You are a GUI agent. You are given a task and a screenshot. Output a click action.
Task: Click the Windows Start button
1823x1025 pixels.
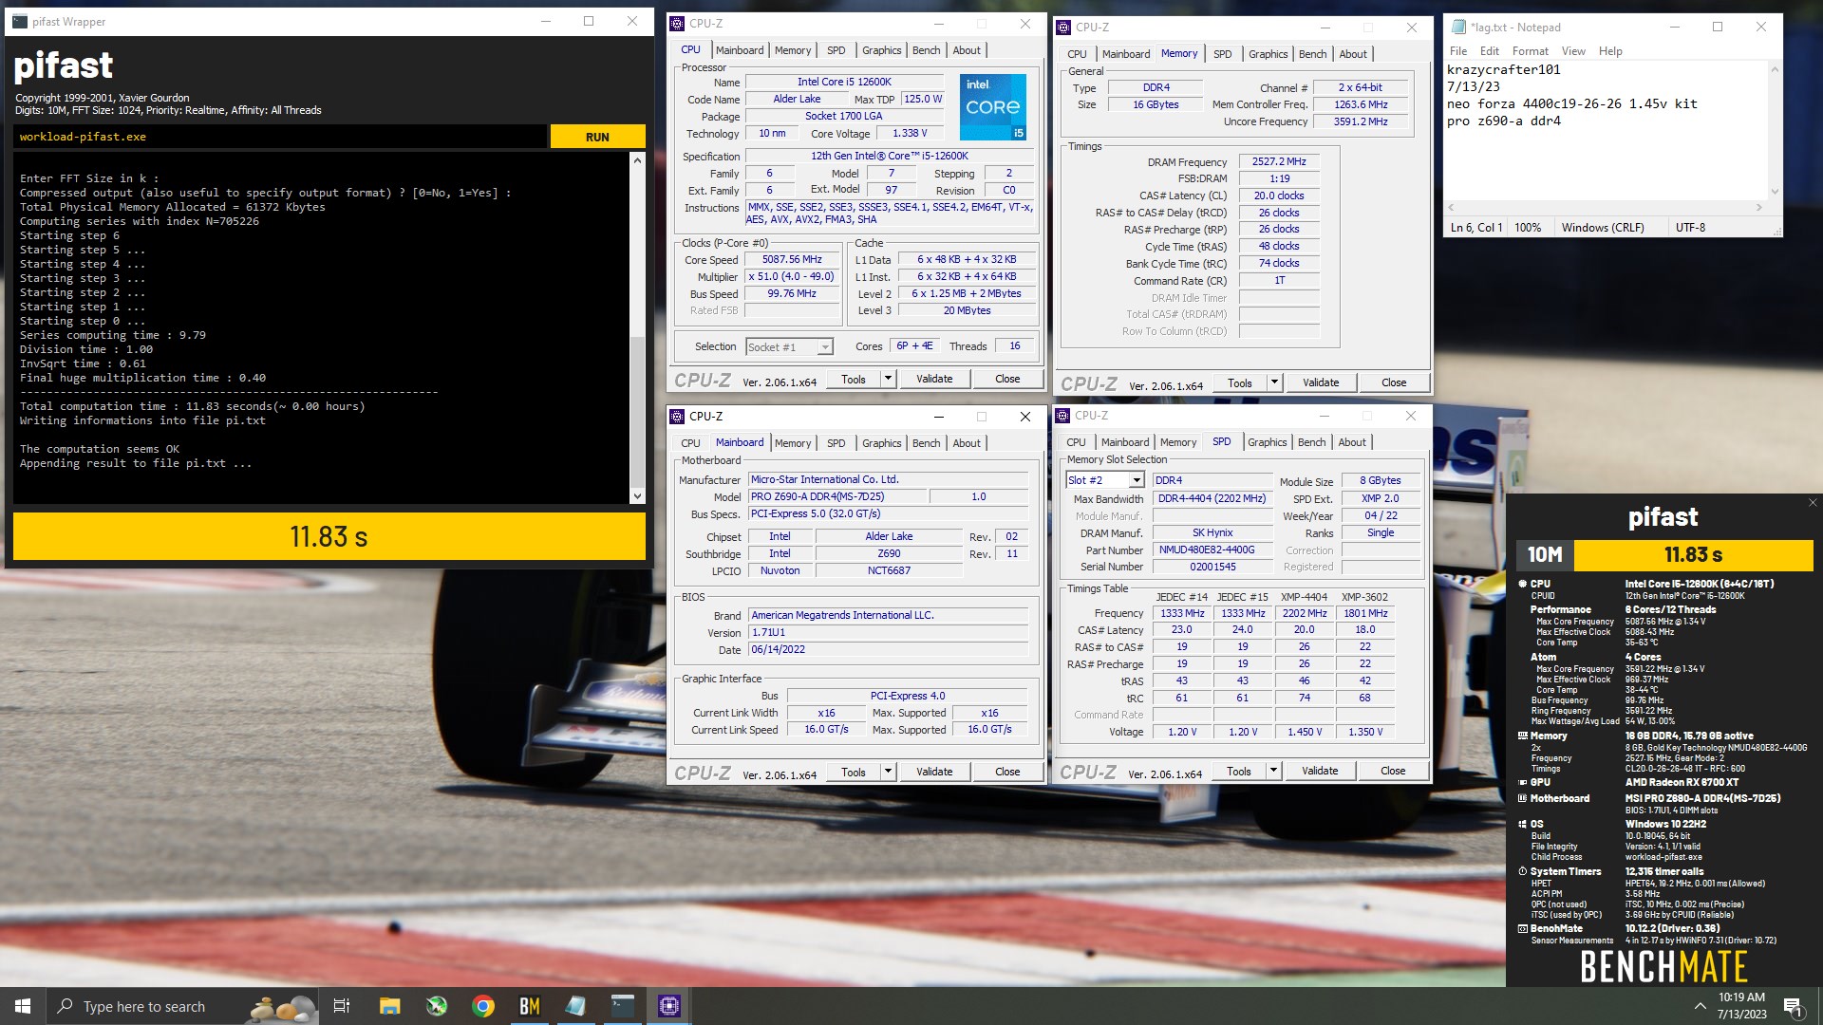(23, 1006)
